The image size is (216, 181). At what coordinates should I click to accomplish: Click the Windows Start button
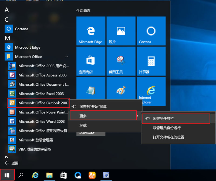coord(7,175)
